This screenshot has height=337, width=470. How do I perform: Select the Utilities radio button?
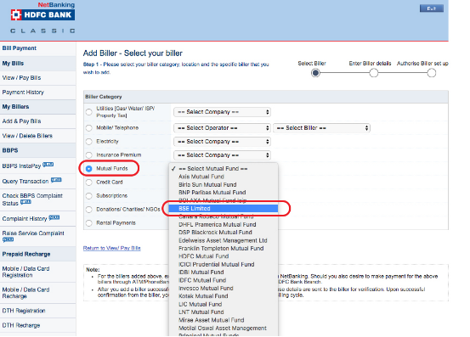[88, 112]
